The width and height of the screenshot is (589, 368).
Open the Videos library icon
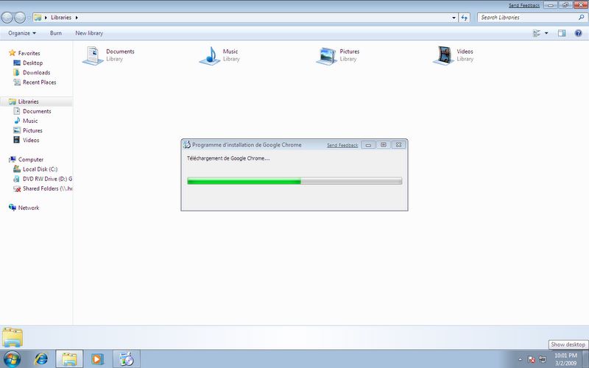(443, 56)
